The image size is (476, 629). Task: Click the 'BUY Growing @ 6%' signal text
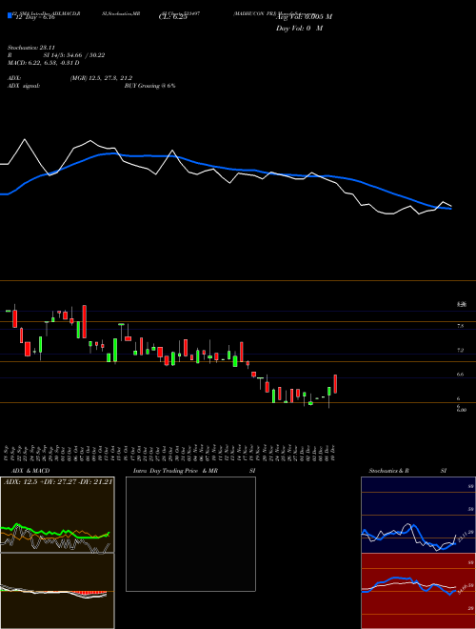click(x=149, y=86)
